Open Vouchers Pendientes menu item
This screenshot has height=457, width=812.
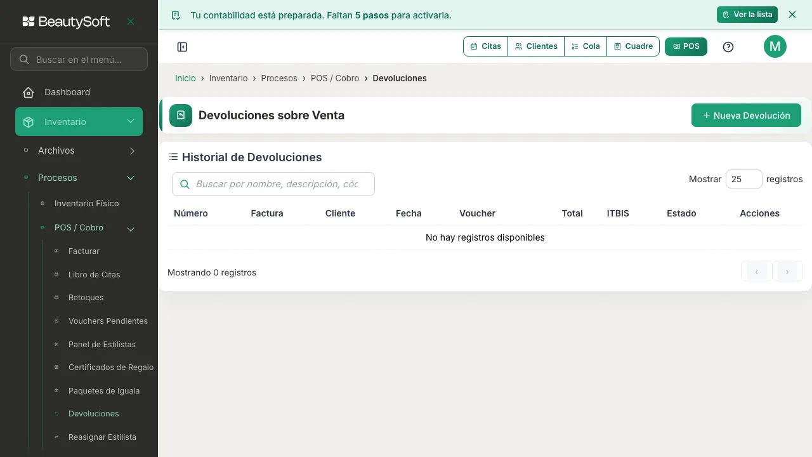pyautogui.click(x=108, y=321)
